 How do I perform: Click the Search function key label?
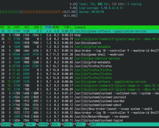pyautogui.click(x=6, y=124)
